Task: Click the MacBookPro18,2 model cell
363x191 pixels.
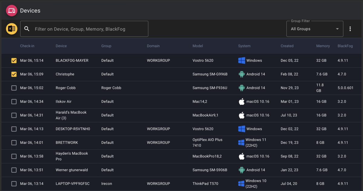Action: (207, 156)
